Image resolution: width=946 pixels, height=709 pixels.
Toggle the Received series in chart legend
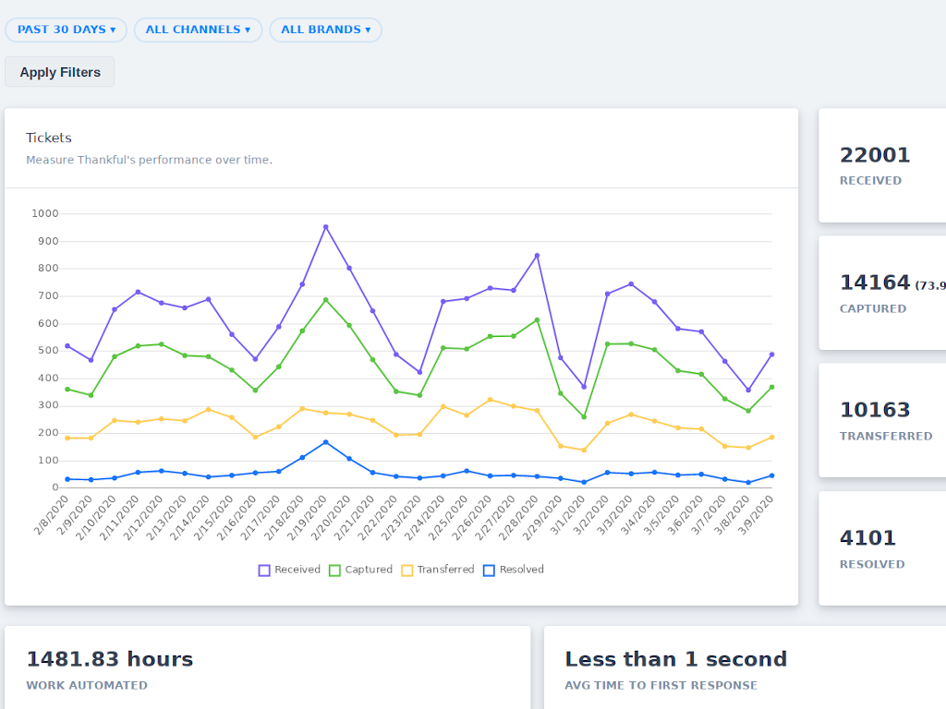click(297, 570)
